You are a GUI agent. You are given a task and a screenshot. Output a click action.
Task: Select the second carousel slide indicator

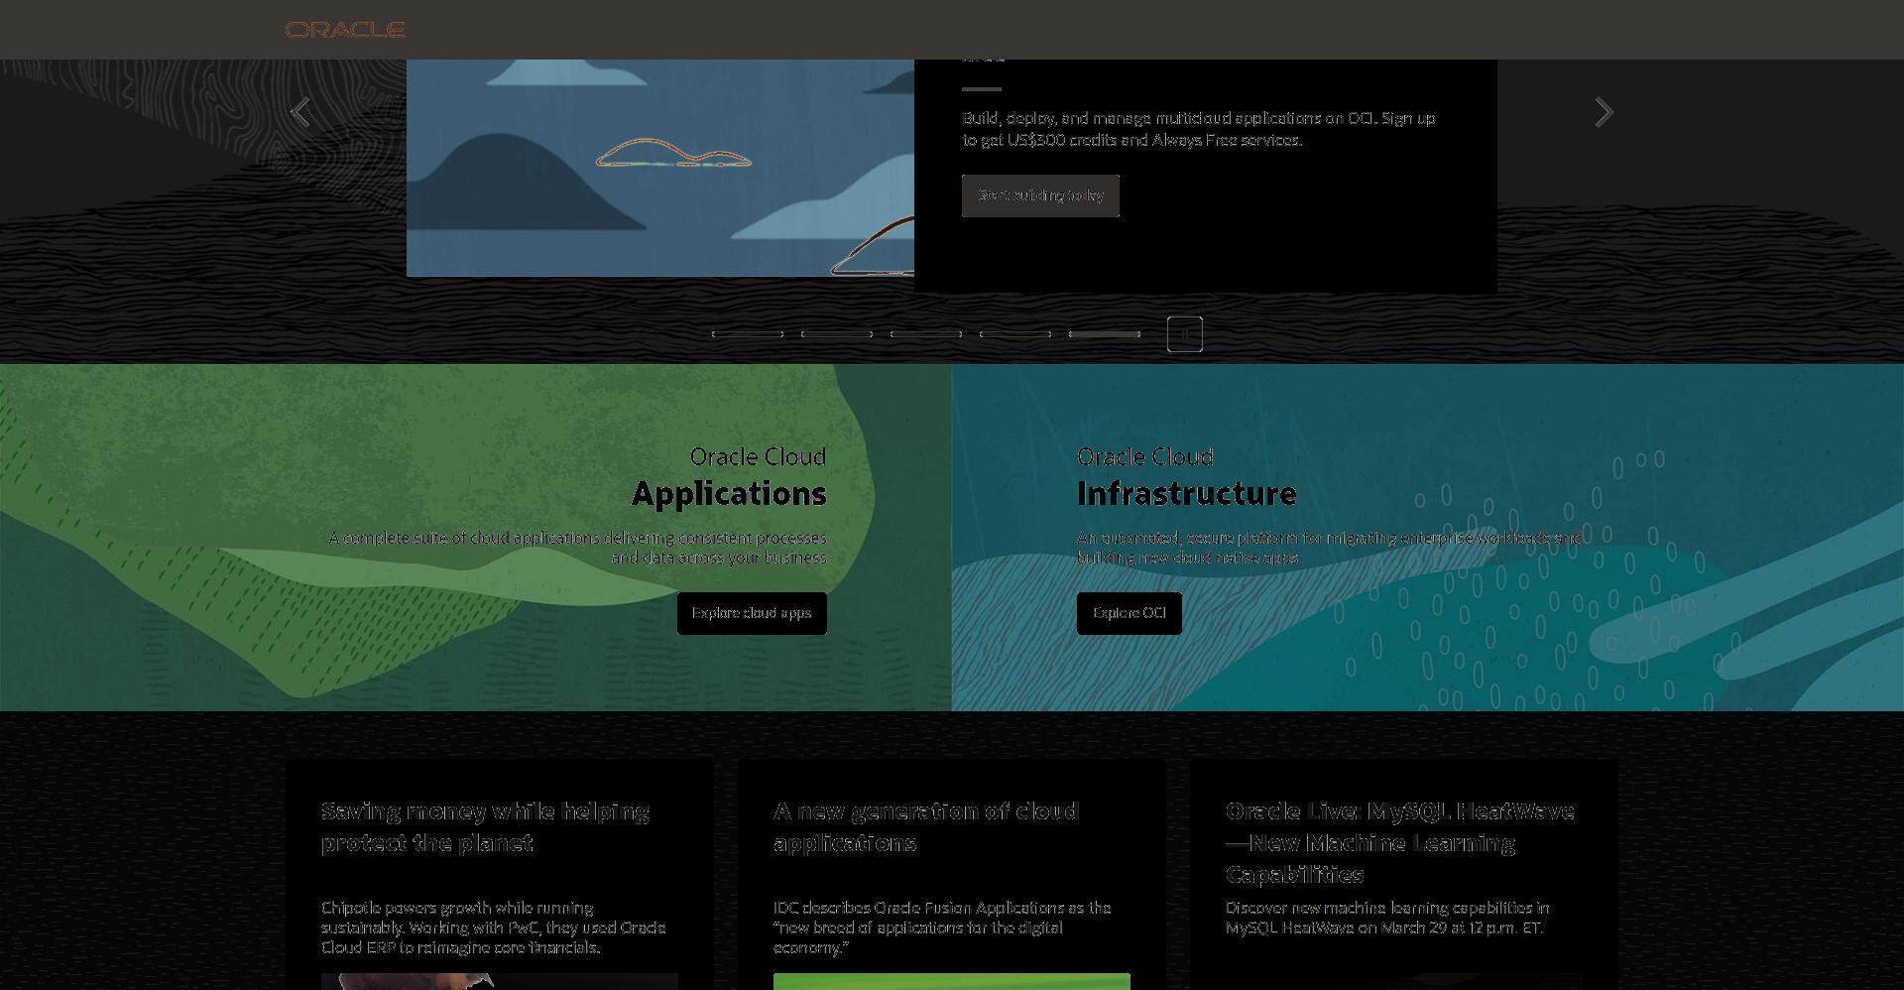coord(837,334)
